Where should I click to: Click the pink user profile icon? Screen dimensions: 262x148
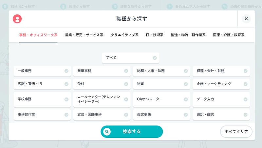tap(17, 19)
